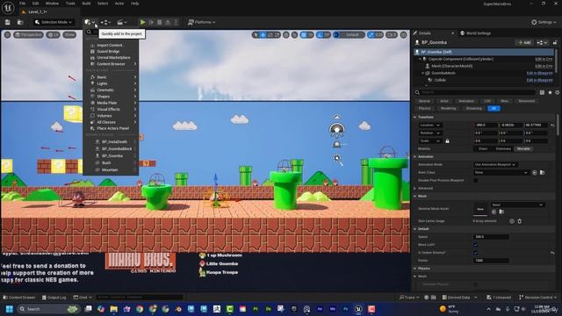Open the Platforms dropdown
Viewport: 562px width, 316px height.
click(x=202, y=22)
